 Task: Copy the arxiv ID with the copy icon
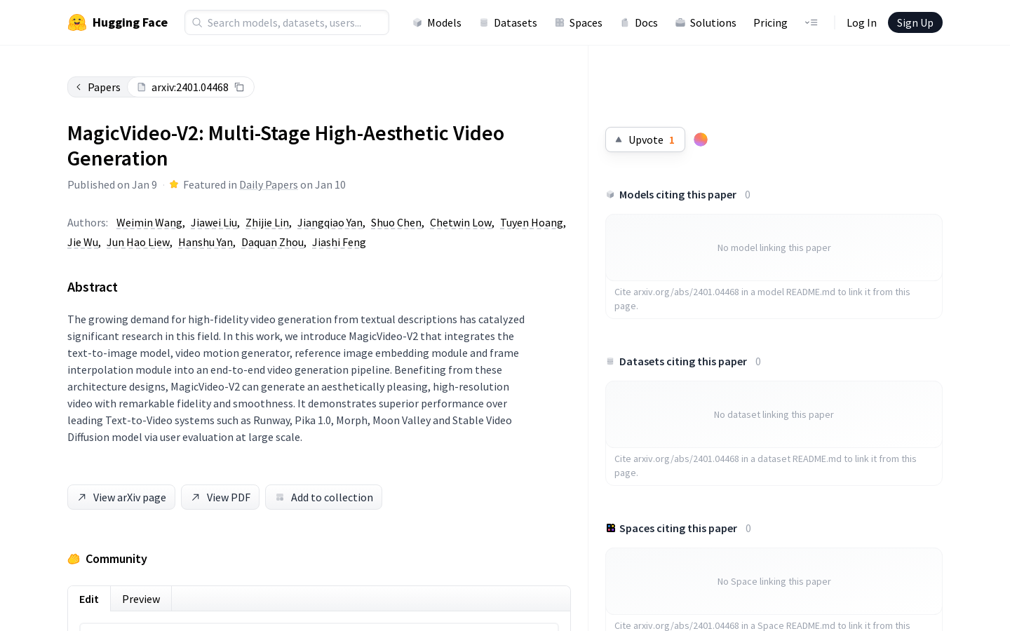click(x=239, y=87)
